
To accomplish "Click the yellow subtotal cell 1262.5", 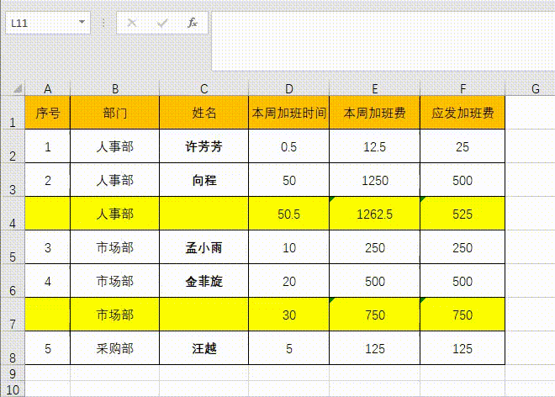I will click(x=374, y=214).
